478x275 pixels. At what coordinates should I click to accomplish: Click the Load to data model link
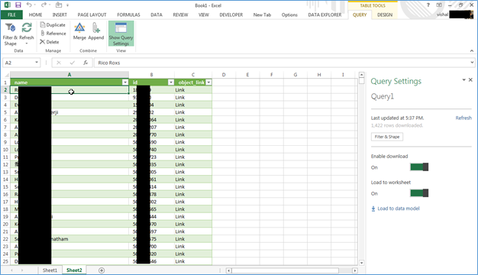tap(398, 209)
